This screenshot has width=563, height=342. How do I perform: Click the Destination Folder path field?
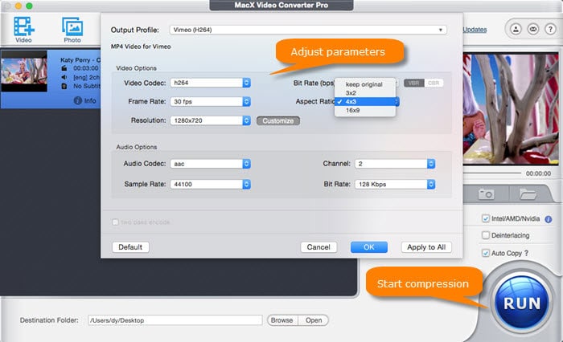[x=175, y=320]
